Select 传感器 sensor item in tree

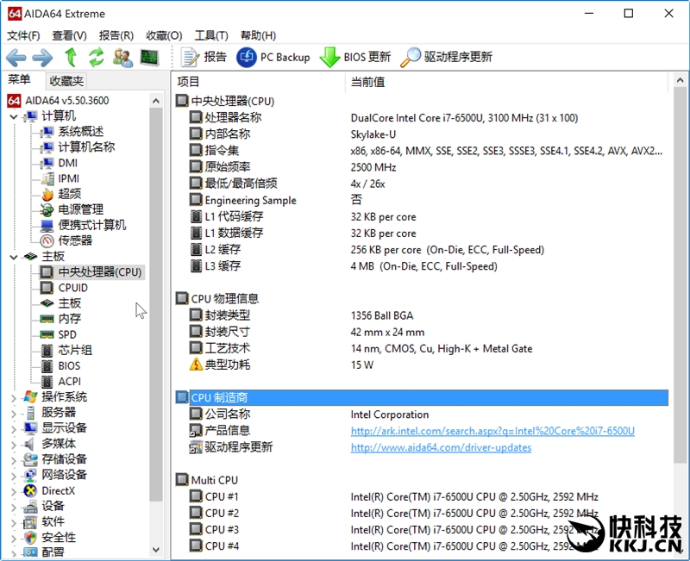pos(75,240)
